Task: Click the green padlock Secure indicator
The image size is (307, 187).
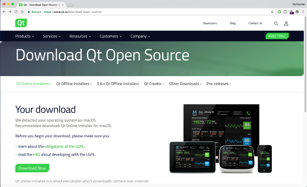Action: [x=35, y=12]
